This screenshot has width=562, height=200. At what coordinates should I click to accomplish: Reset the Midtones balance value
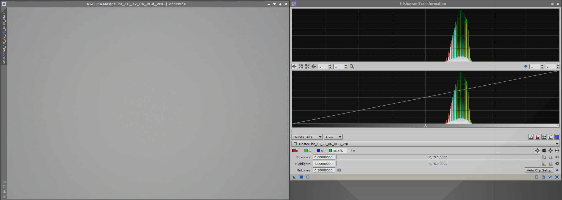pos(339,170)
